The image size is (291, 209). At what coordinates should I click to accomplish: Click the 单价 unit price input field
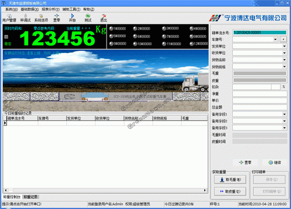pyautogui.click(x=260, y=100)
